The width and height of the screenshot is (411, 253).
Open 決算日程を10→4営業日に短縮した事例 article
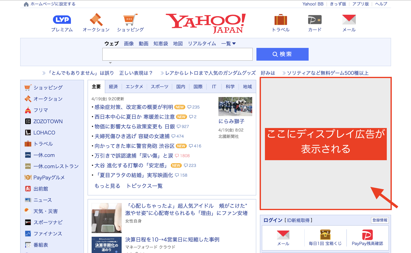pos(172,240)
